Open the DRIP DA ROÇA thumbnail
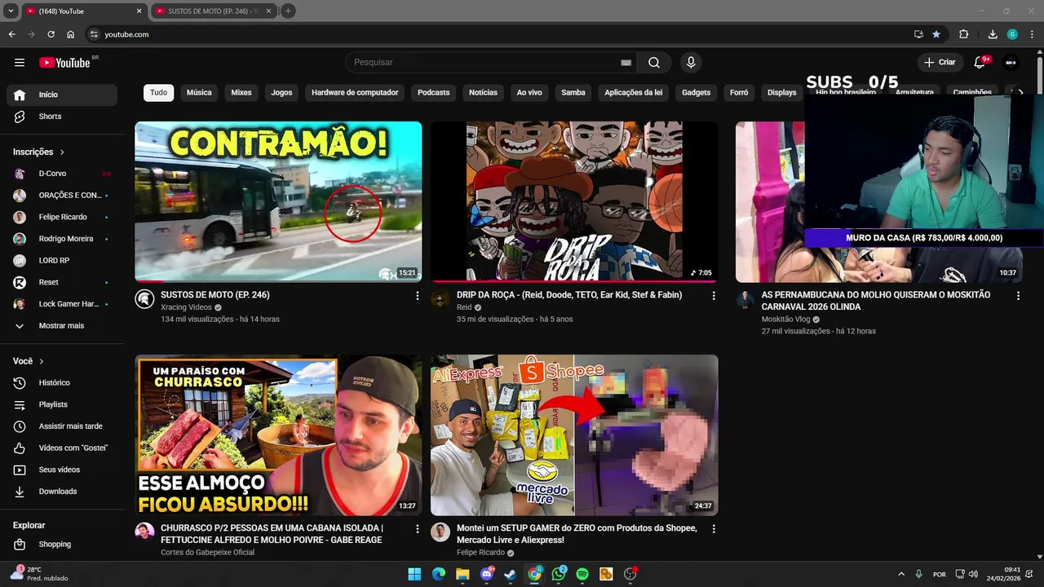The image size is (1044, 587). coord(574,201)
